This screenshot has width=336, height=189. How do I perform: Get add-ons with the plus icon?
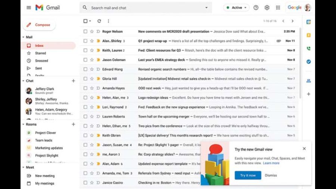click(x=309, y=94)
